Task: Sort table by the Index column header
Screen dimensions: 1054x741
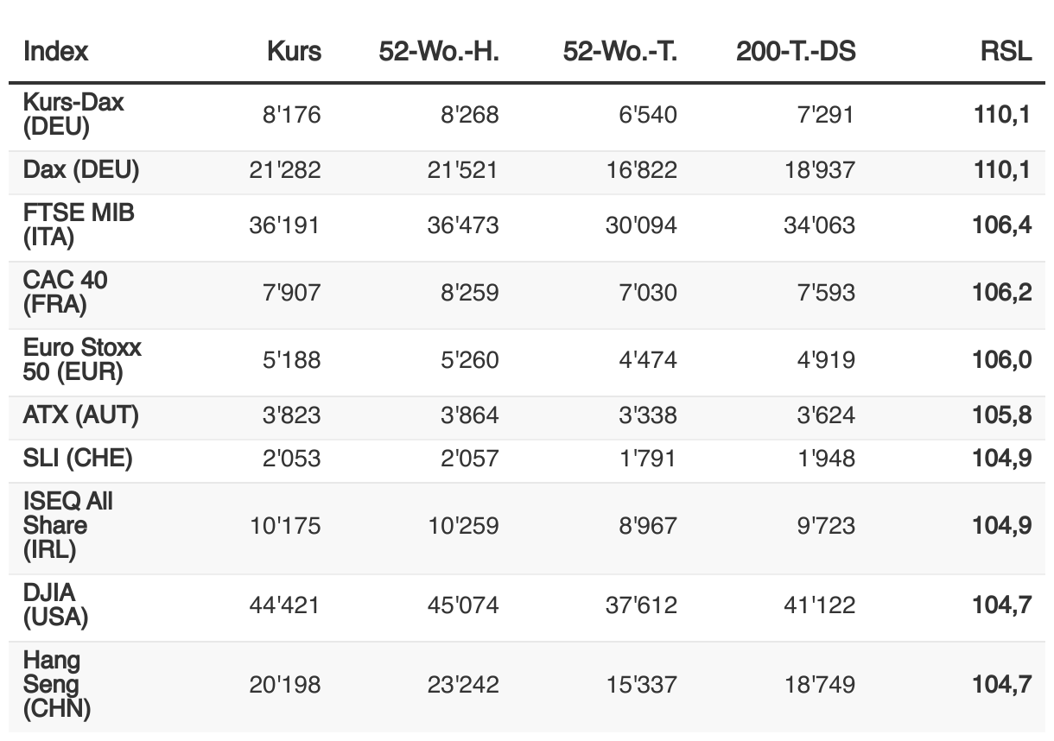Action: [x=55, y=51]
